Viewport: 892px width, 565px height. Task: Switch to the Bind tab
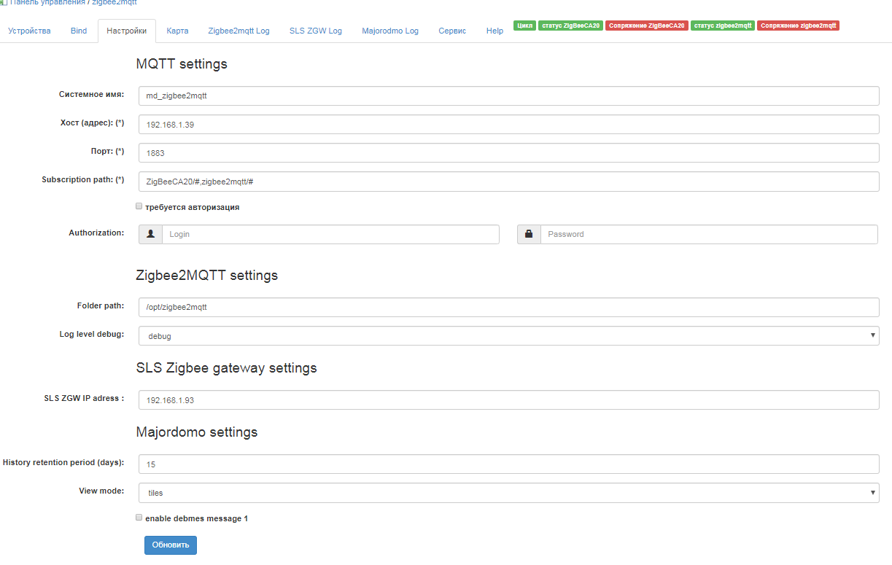(79, 31)
